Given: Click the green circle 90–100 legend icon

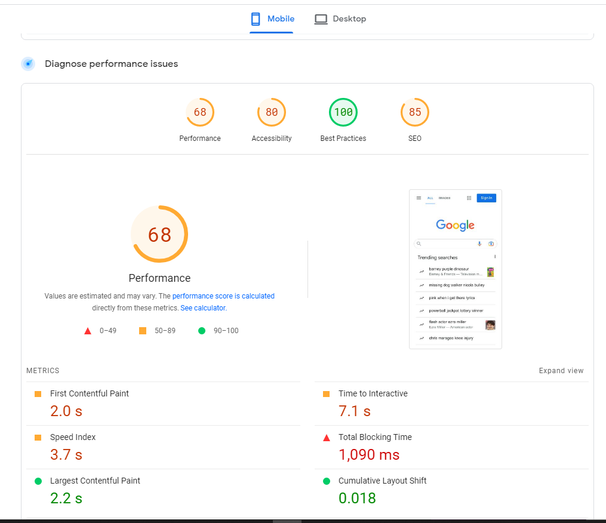Looking at the screenshot, I should point(202,331).
